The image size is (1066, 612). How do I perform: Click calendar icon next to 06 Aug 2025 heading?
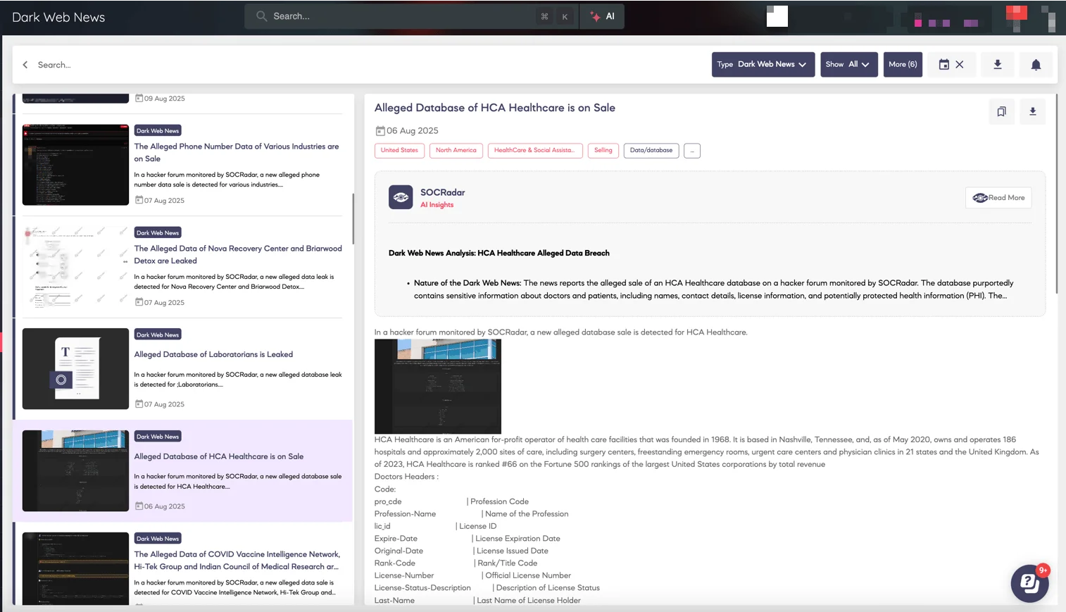[380, 131]
